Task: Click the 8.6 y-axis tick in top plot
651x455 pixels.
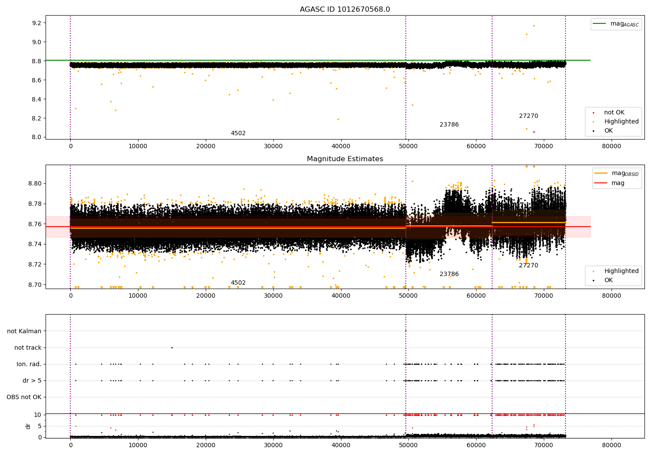Action: [x=36, y=80]
